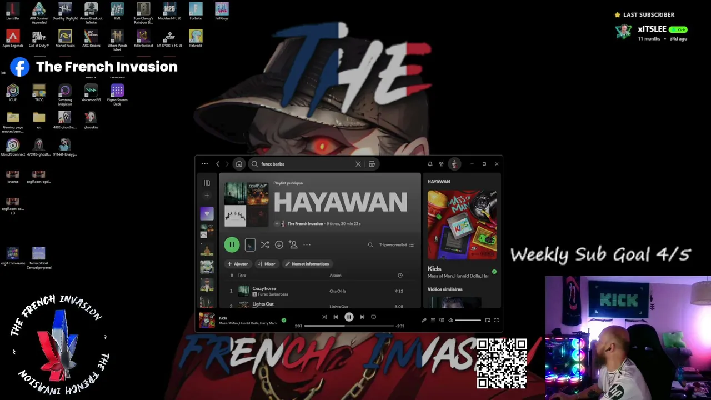Open artist Furax Barbarossa link
The width and height of the screenshot is (711, 400).
click(273, 294)
